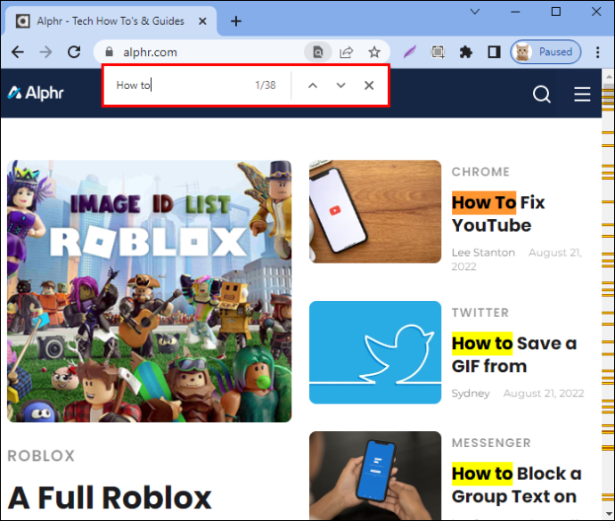Close the find bar

click(369, 85)
